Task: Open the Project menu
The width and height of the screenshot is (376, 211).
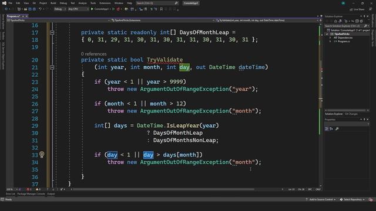Action: pos(43,3)
